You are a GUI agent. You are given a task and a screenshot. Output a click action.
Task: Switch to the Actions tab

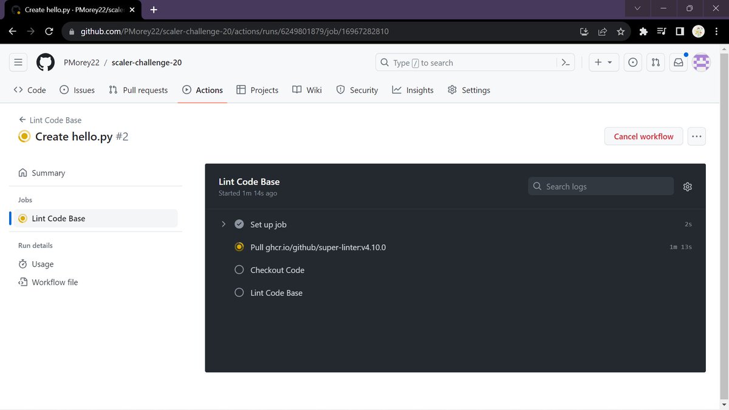tap(202, 89)
